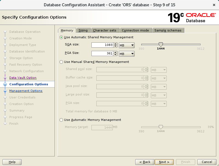Screen dimensions: 219x166
Task: Click the Large pool size spinner down arrow
Action: click(146, 96)
